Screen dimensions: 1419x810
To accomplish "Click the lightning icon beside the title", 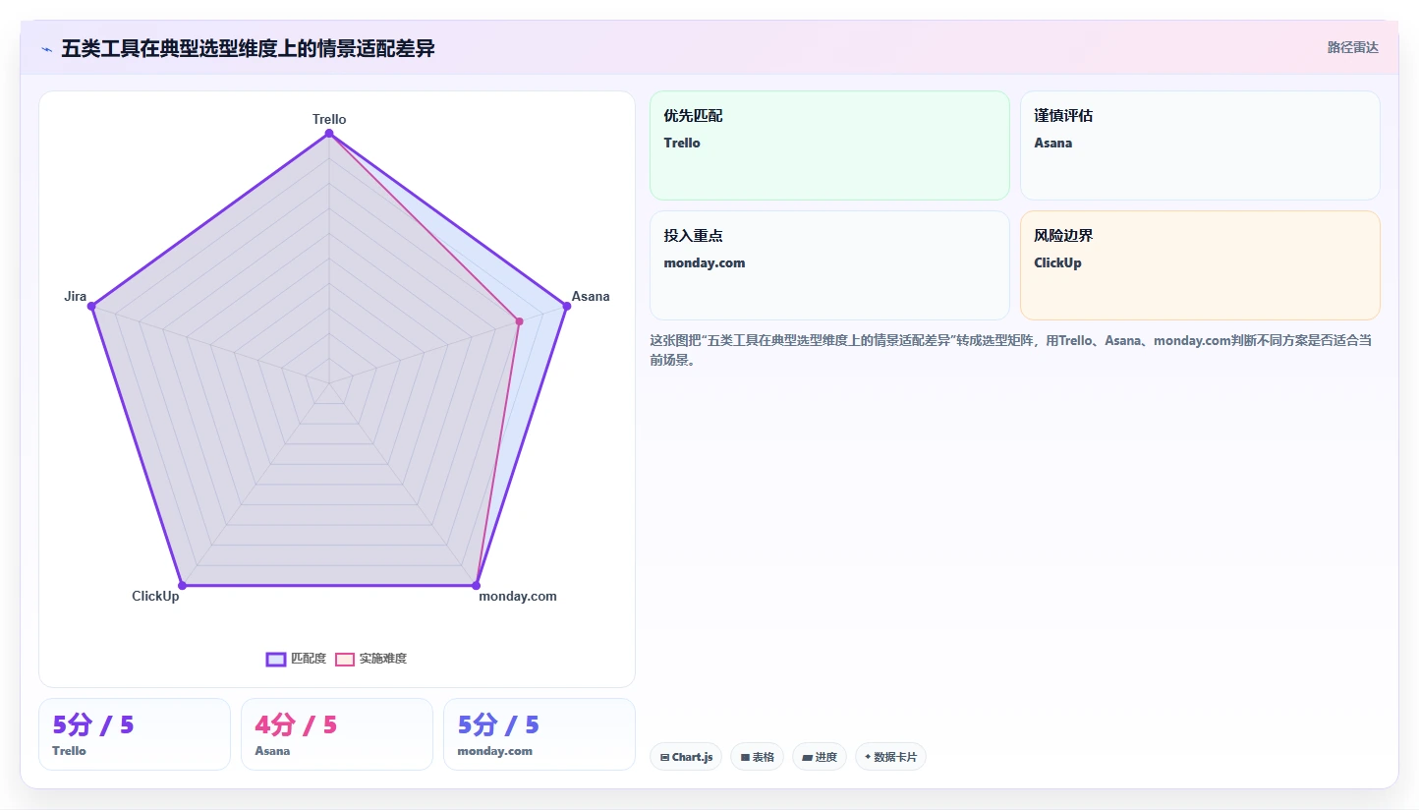I will point(47,49).
